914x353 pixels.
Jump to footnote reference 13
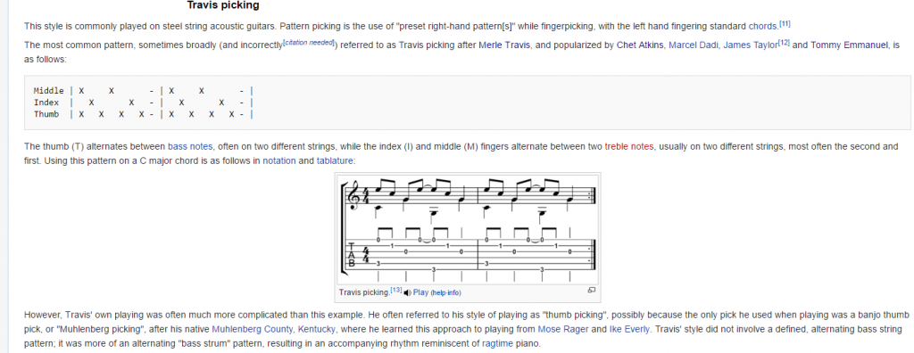pyautogui.click(x=395, y=290)
